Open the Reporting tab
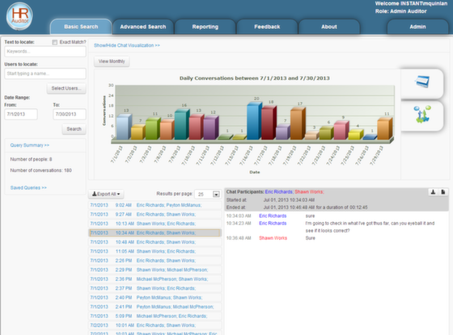Viewport: 453px width, 335px height. 205,27
